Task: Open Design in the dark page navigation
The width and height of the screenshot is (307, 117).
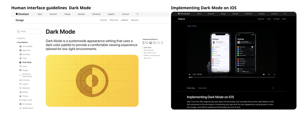Action: coord(223,14)
